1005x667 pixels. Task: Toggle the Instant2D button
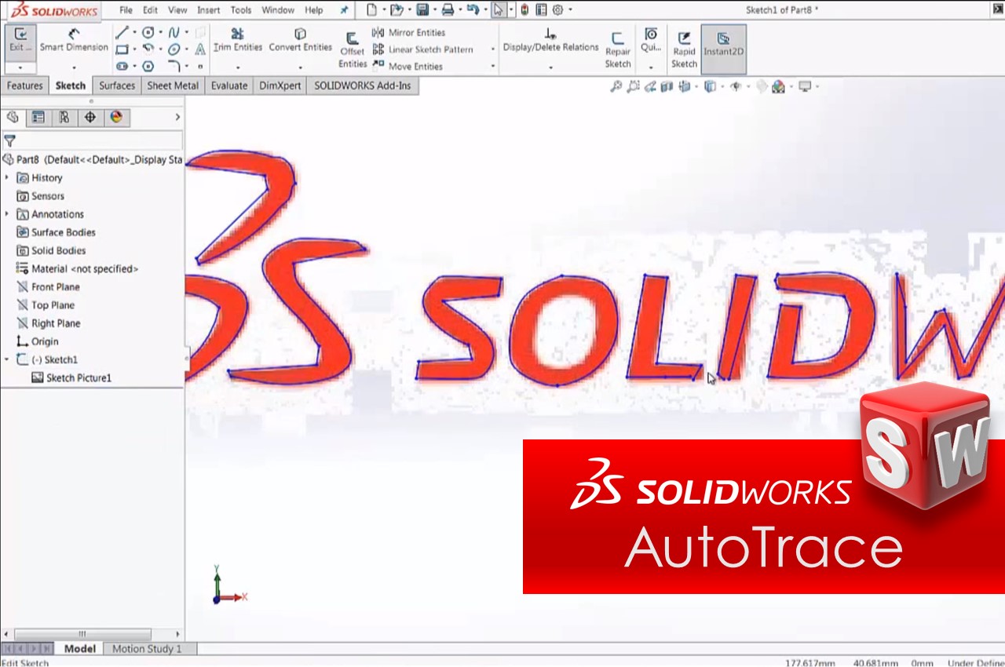tap(723, 45)
